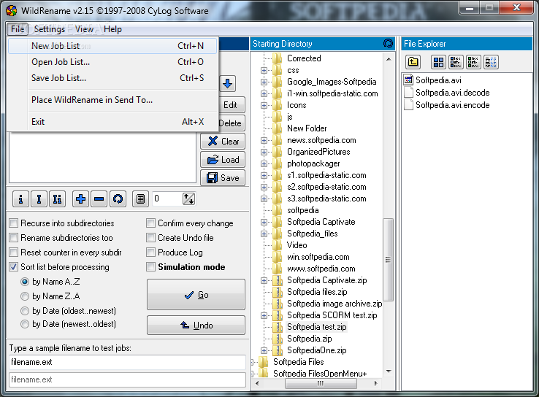This screenshot has height=397, width=539.
Task: Select sort by Date (oldest..newest)
Action: (25, 311)
